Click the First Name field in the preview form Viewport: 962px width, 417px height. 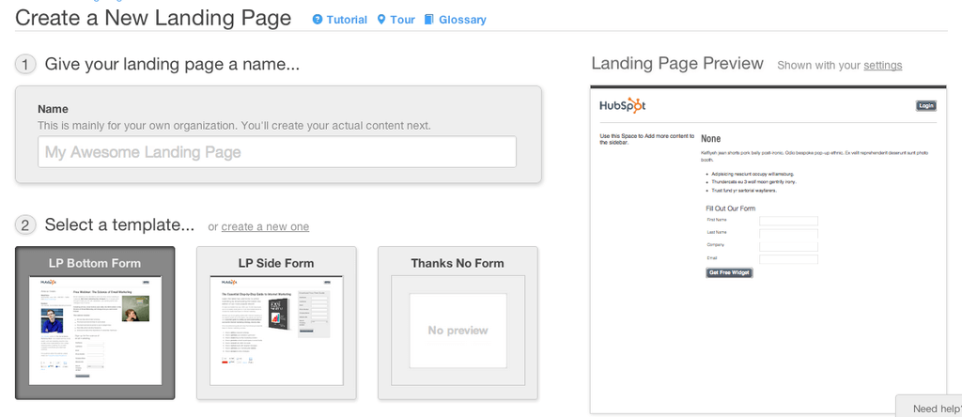coord(788,222)
